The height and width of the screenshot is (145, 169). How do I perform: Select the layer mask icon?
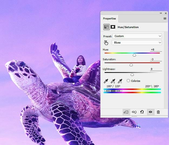[x=113, y=27]
